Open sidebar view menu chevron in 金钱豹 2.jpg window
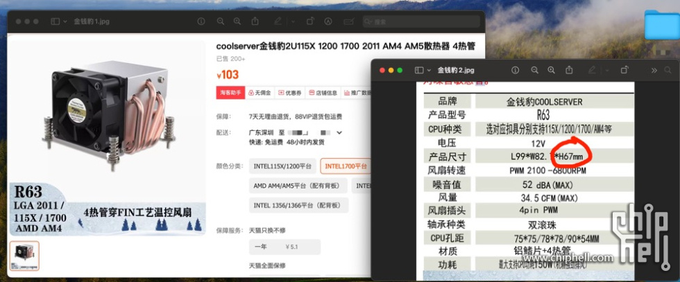 429,70
